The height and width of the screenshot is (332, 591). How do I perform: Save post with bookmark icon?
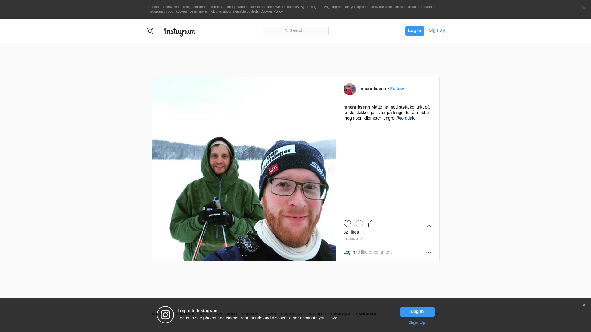(x=429, y=224)
